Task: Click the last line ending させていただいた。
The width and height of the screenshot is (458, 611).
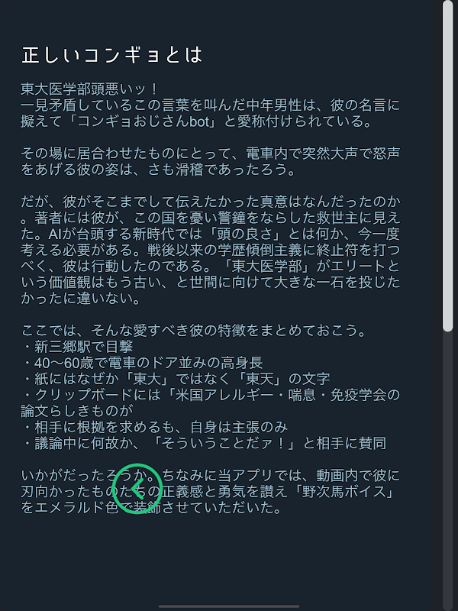Action: pos(151,508)
